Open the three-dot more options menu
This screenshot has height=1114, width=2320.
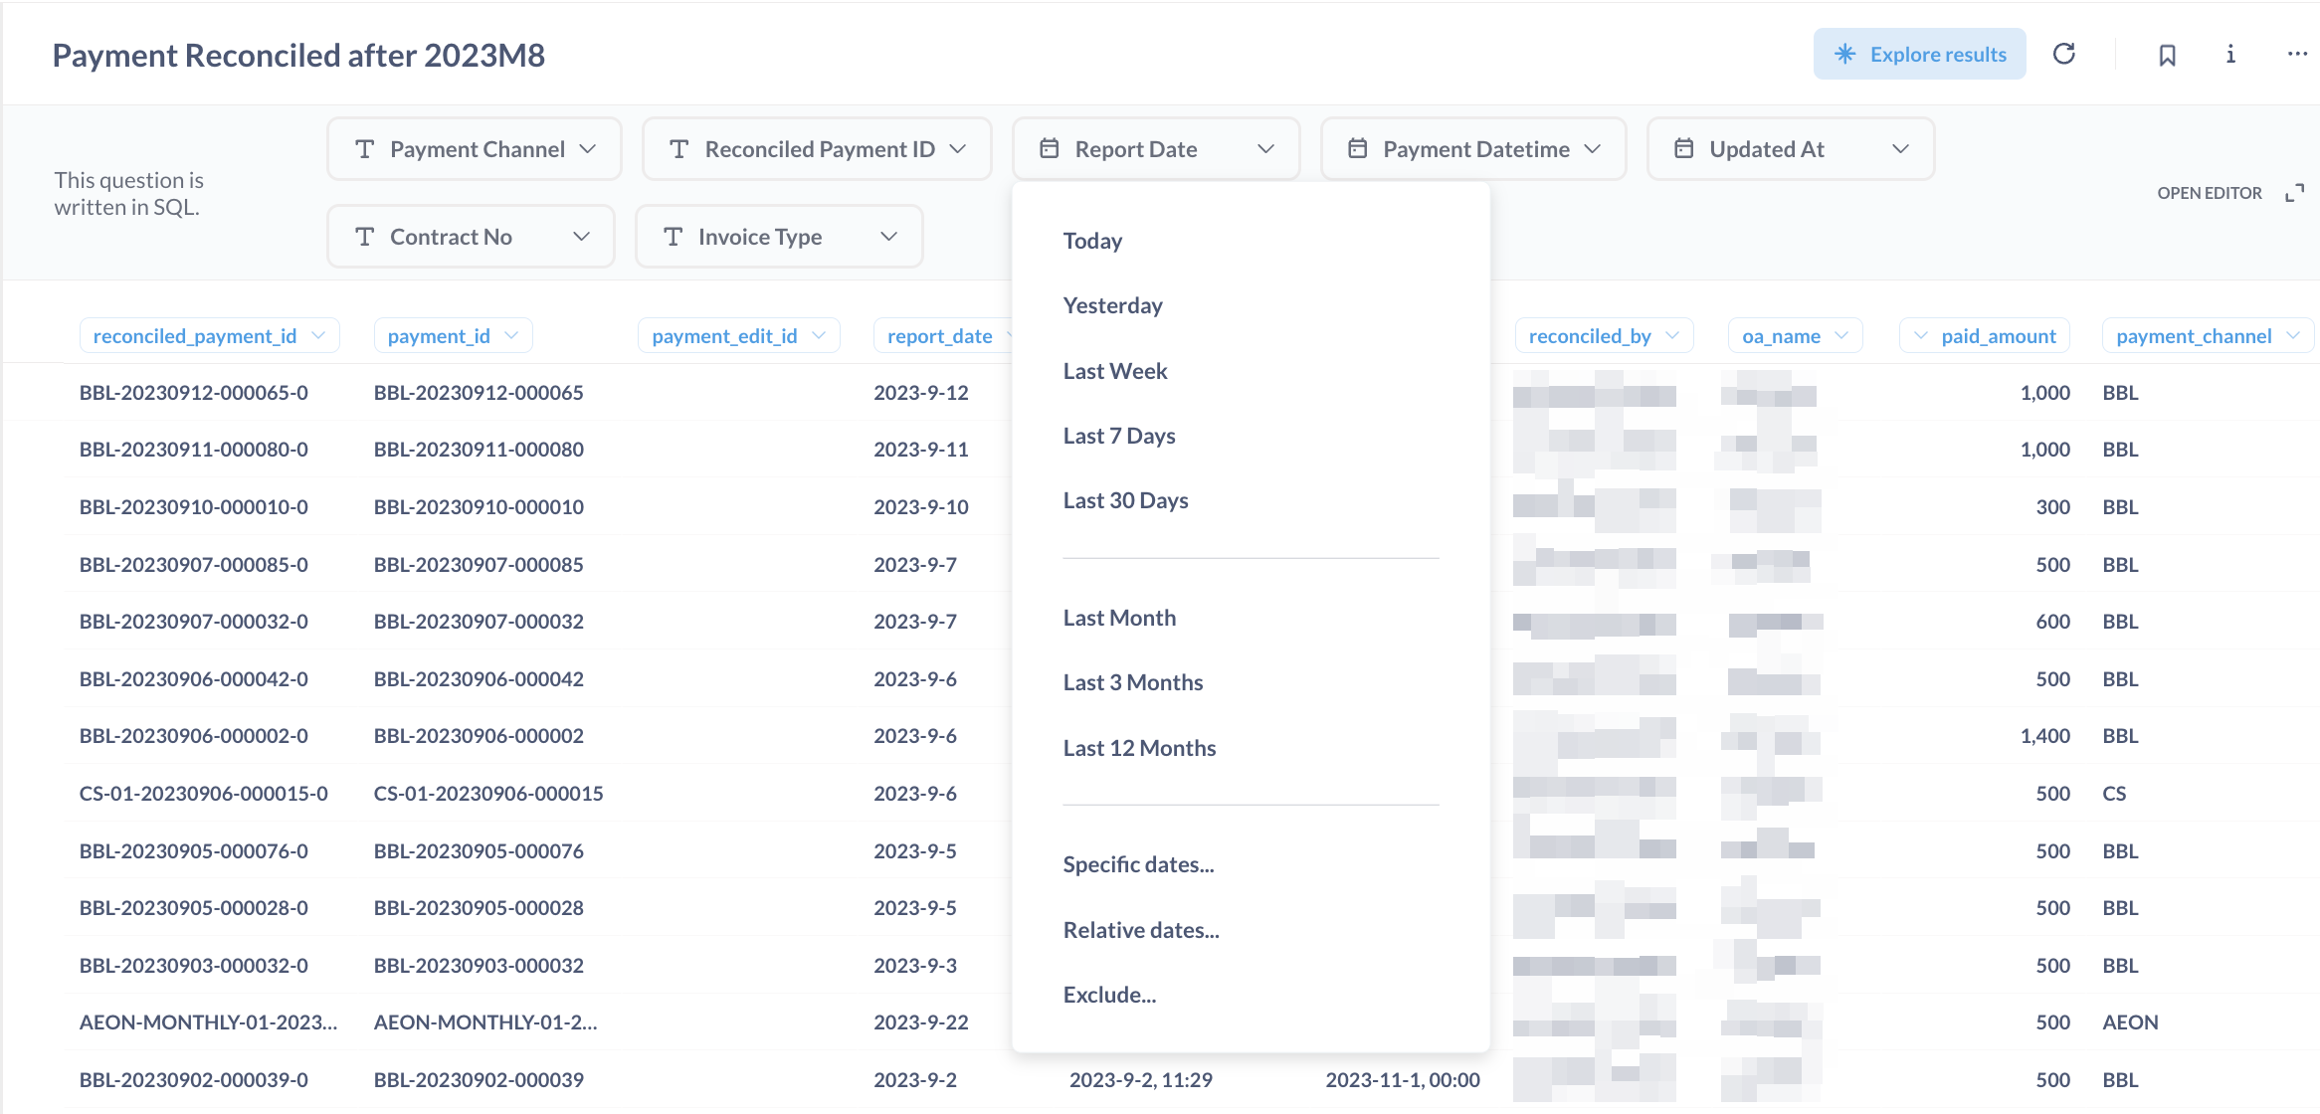2296,55
